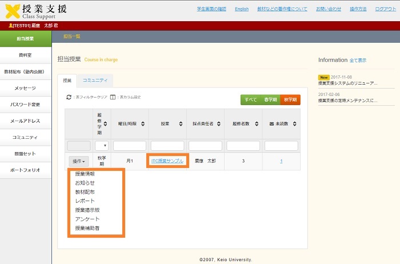Image resolution: width=400 pixels, height=264 pixels.
Task: Filter courses by 春学期 button
Action: [x=270, y=99]
